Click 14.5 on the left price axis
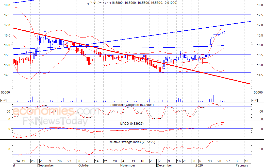 (7, 75)
